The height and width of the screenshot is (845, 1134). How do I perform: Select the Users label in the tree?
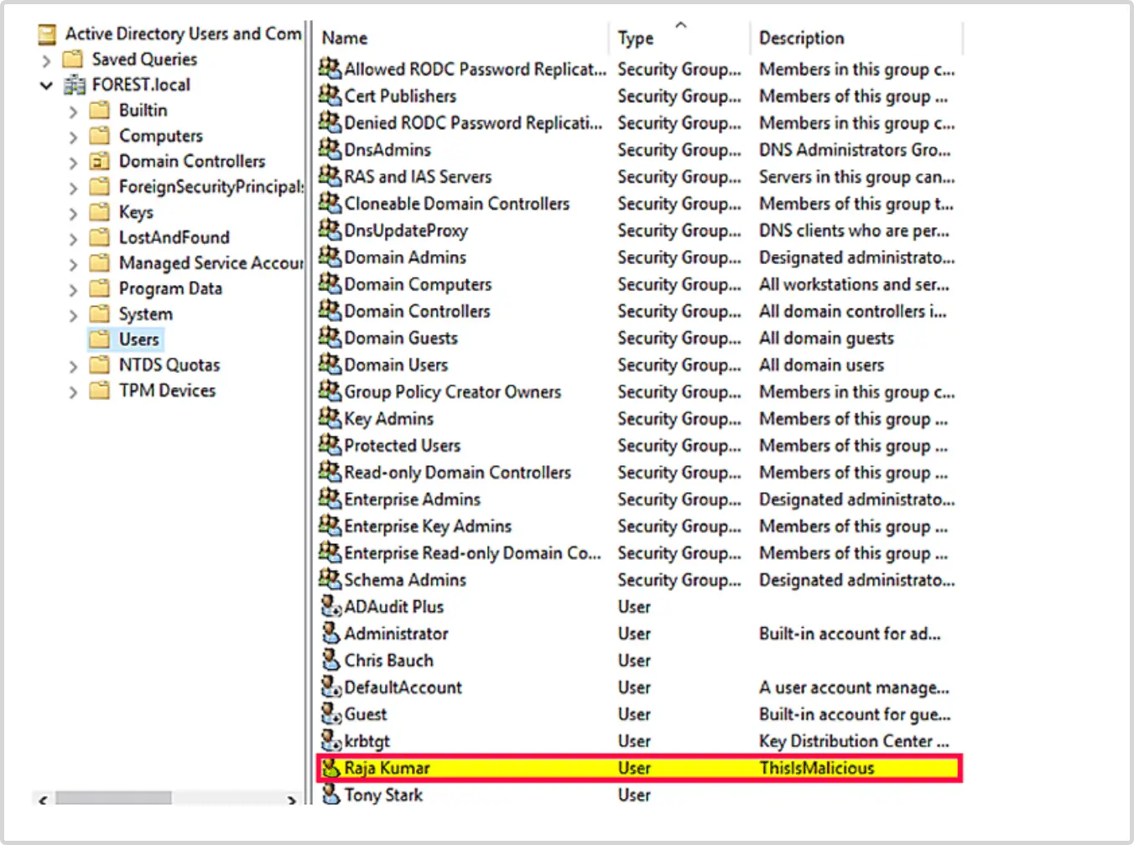point(138,339)
